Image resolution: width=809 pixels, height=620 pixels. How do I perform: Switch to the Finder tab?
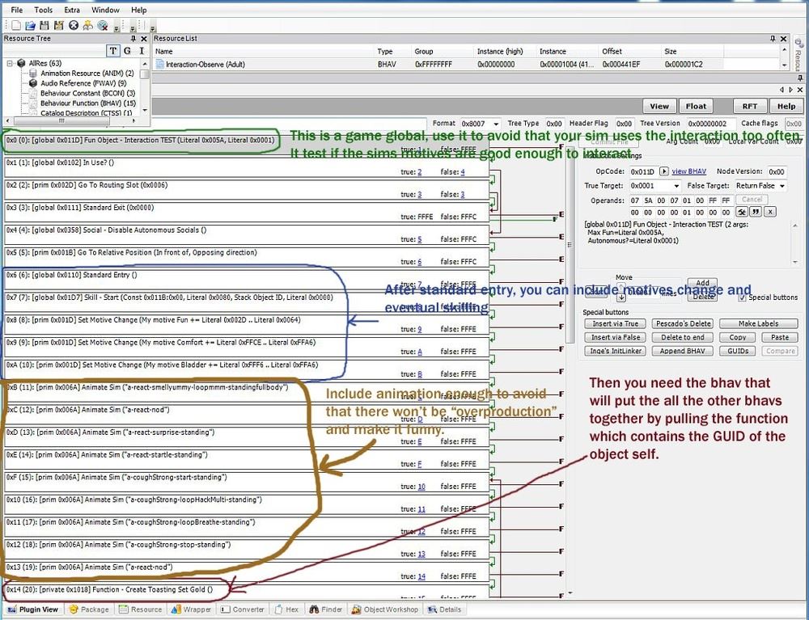(325, 609)
